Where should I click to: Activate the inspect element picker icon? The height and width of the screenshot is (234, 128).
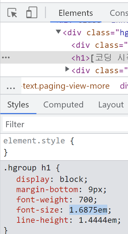[12, 13]
